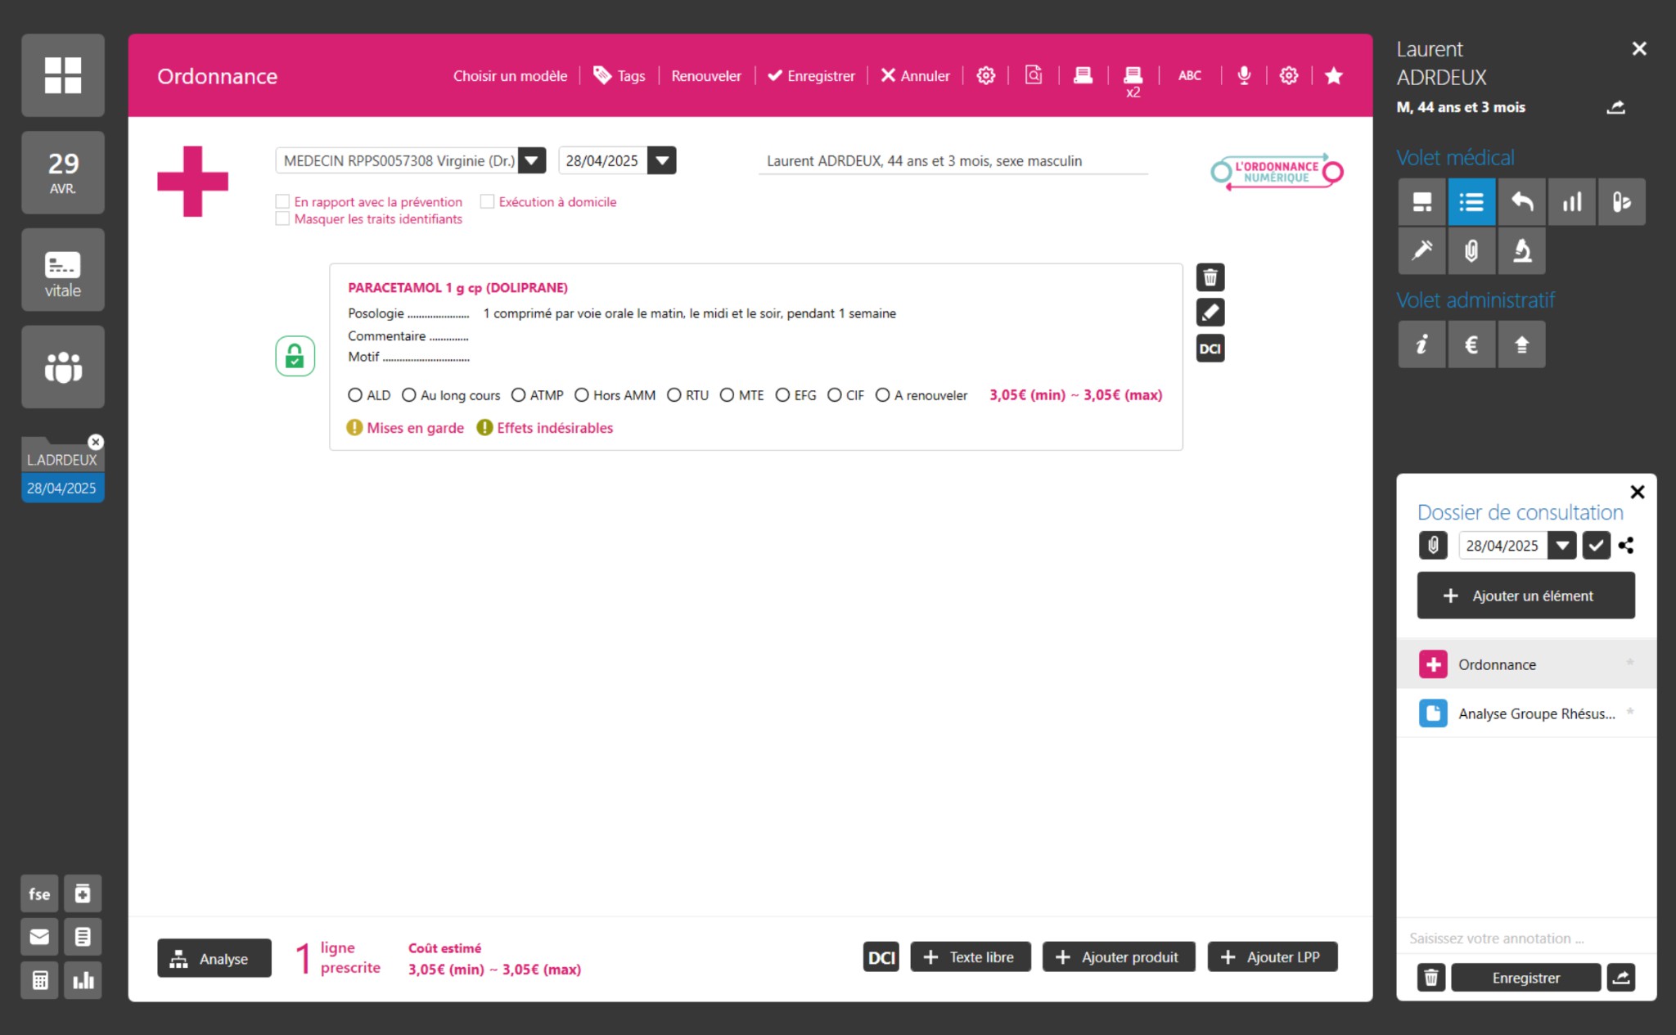
Task: Edit the Paracetamol line with pencil icon
Action: (1210, 313)
